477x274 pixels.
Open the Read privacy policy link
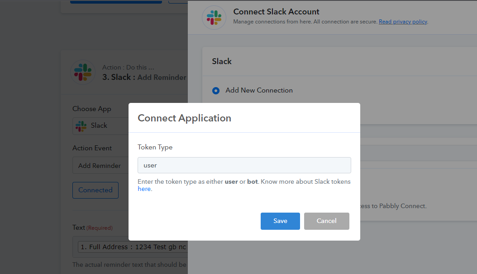click(403, 22)
